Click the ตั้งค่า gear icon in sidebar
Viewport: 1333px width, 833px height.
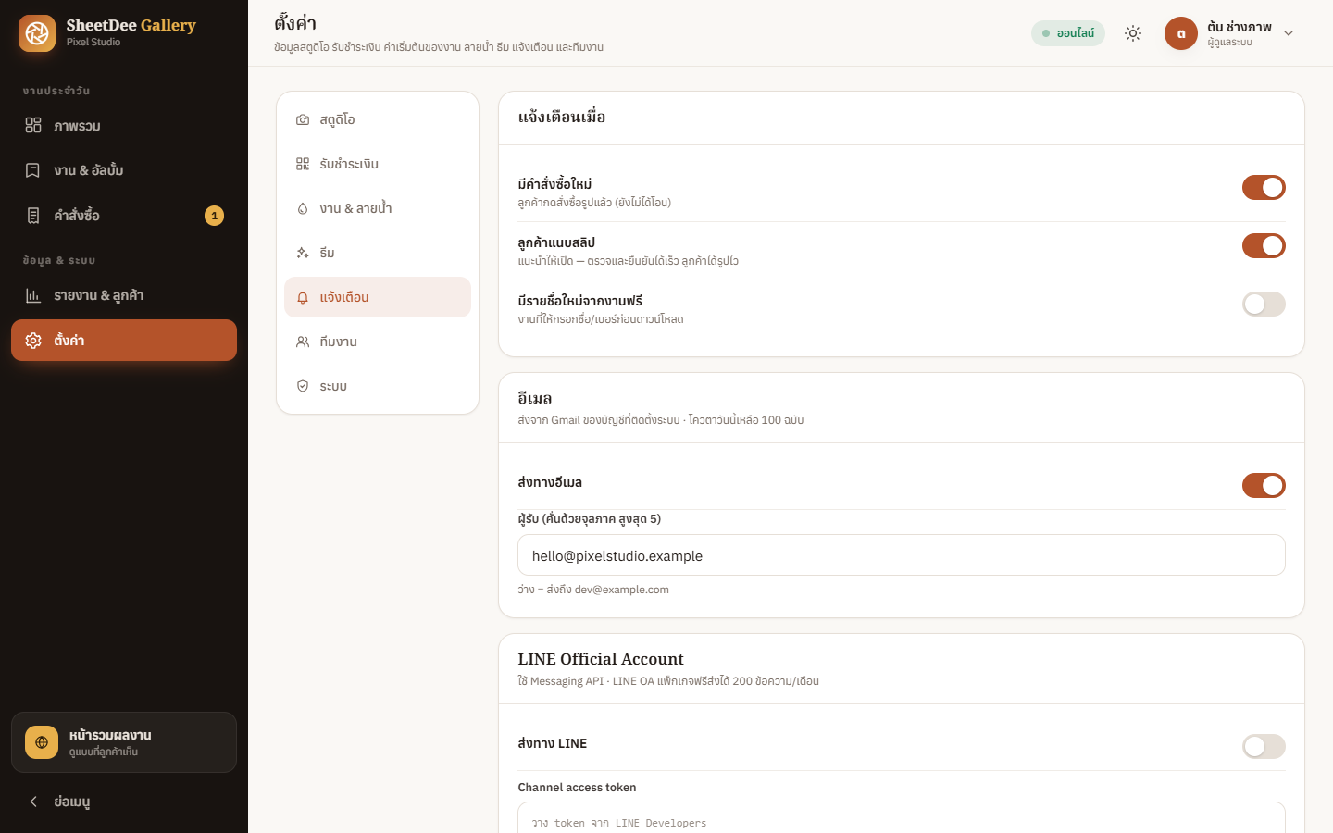coord(33,341)
